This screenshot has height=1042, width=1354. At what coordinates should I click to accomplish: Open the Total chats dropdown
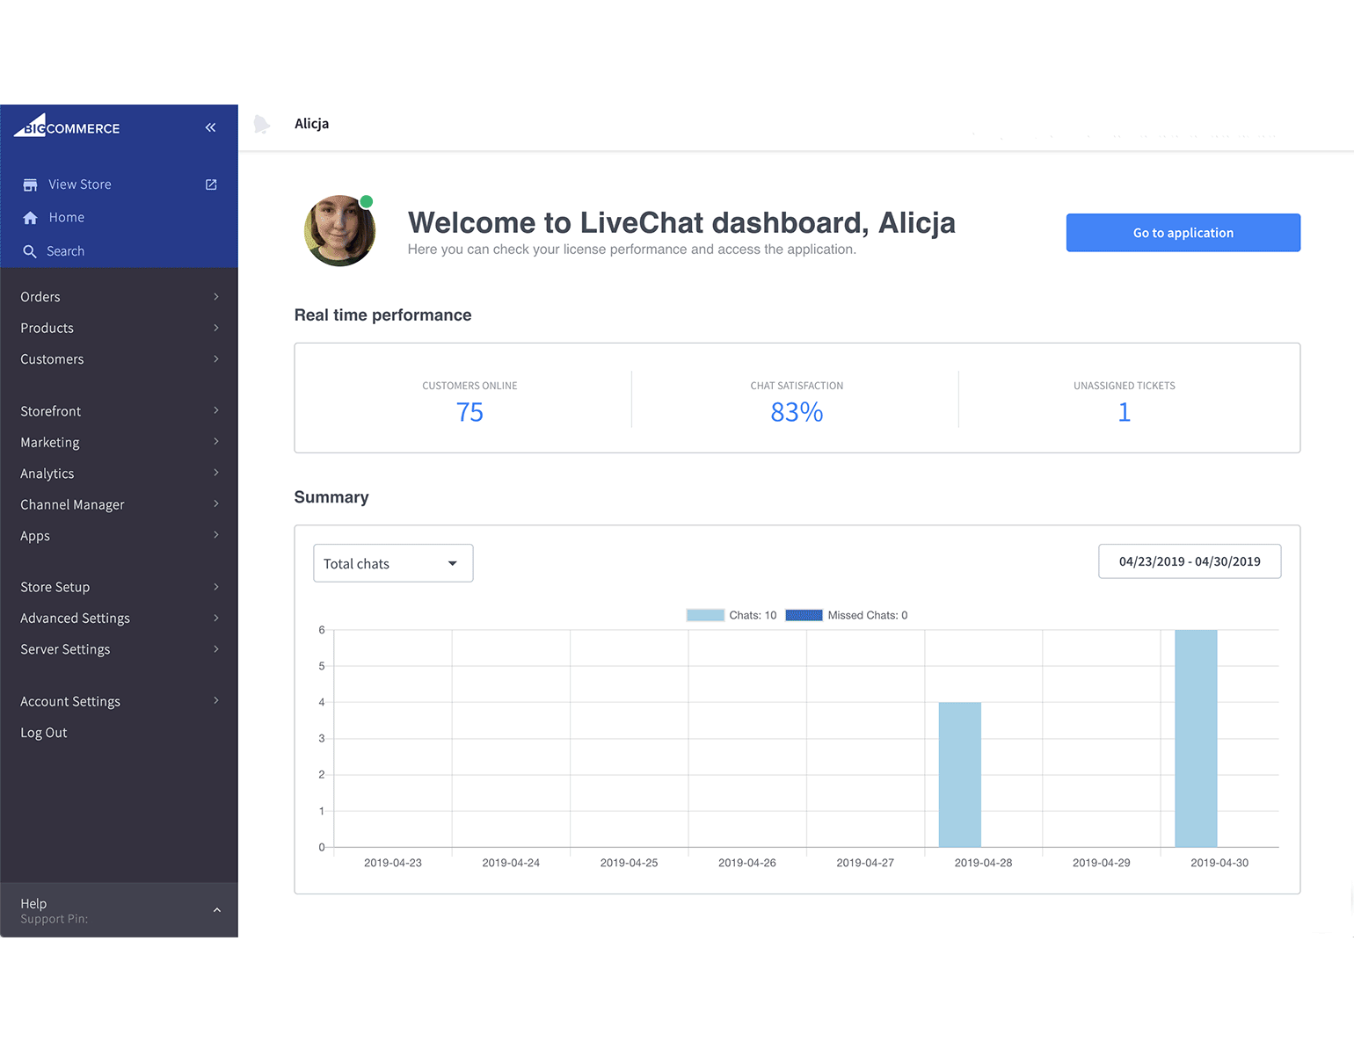pyautogui.click(x=393, y=563)
